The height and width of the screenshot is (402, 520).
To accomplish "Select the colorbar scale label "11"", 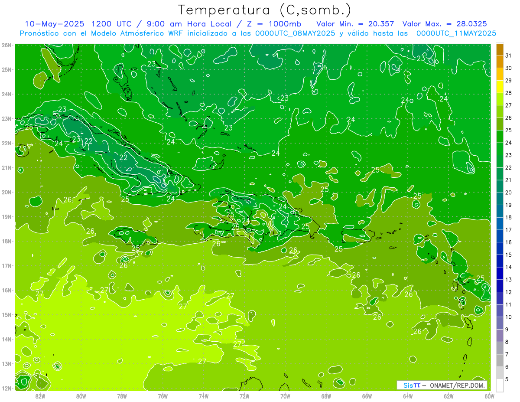I will 508,304.
